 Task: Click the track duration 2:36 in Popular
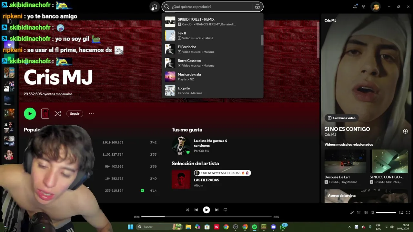[153, 167]
